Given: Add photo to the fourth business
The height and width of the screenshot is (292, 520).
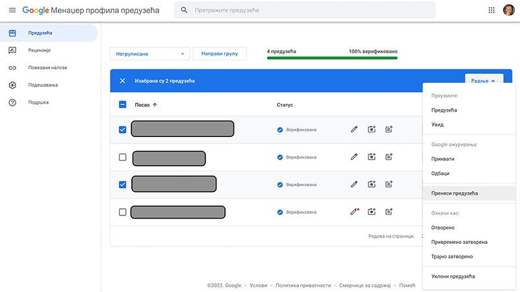Looking at the screenshot, I should click(371, 212).
